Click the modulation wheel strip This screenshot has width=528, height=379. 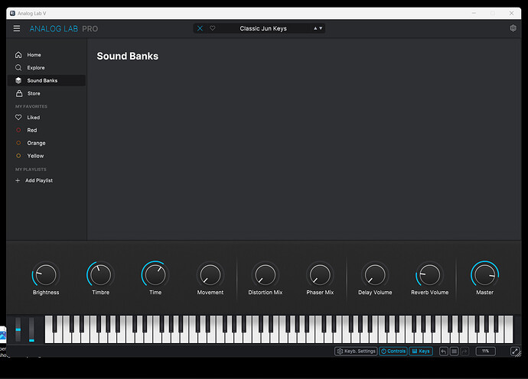(31, 329)
